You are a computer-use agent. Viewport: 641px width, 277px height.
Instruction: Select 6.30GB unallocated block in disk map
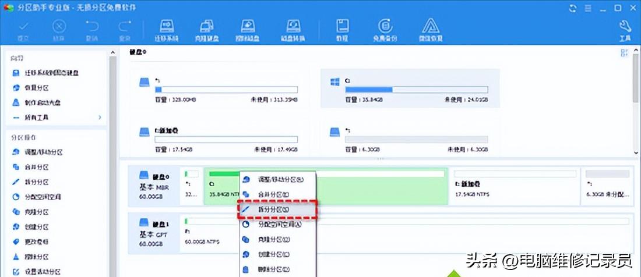(x=608, y=186)
